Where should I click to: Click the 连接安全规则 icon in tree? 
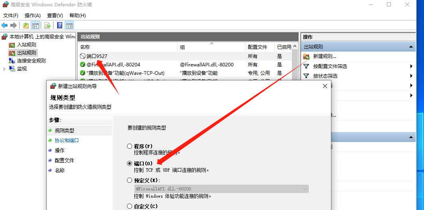(12, 60)
